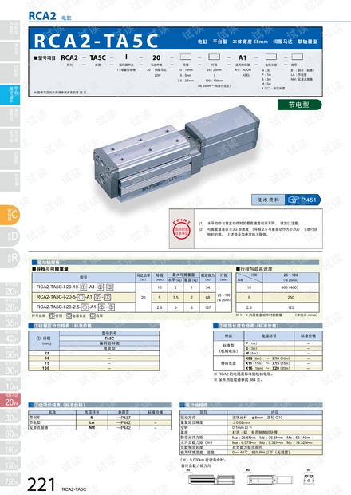The image size is (351, 495).
Task: Click the RCA2-TA5C actuator product image
Action: pos(176,156)
